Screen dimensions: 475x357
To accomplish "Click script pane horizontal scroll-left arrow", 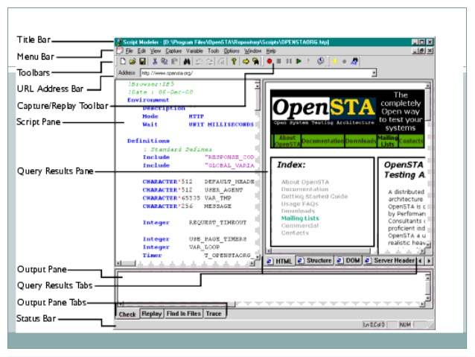I will click(118, 263).
